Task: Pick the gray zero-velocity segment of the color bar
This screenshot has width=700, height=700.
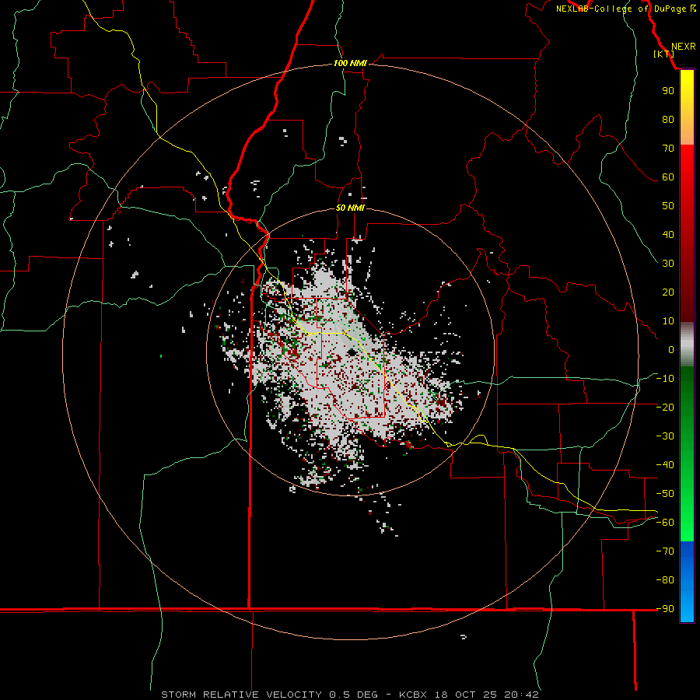Action: pos(687,345)
